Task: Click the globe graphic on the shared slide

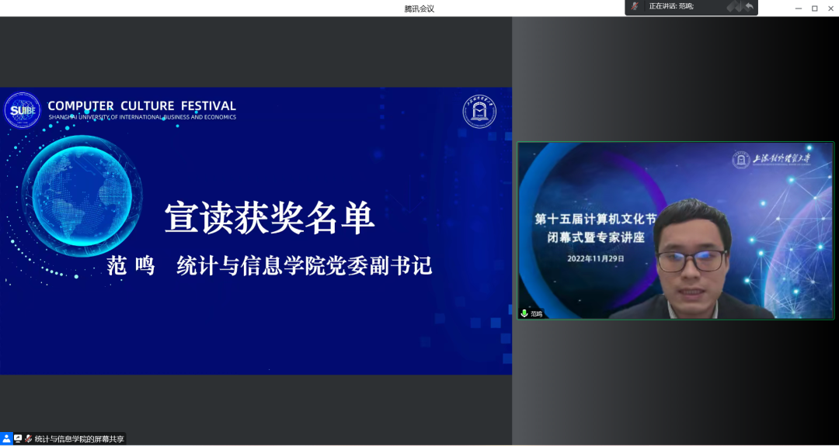Action: pyautogui.click(x=82, y=194)
